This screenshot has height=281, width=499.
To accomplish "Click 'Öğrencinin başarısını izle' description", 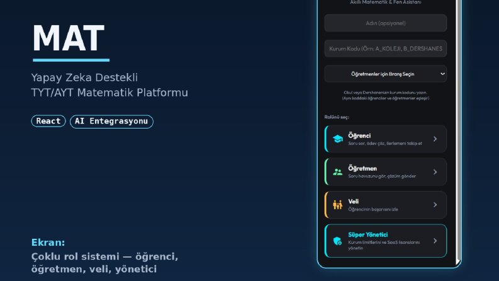I will click(x=373, y=209).
